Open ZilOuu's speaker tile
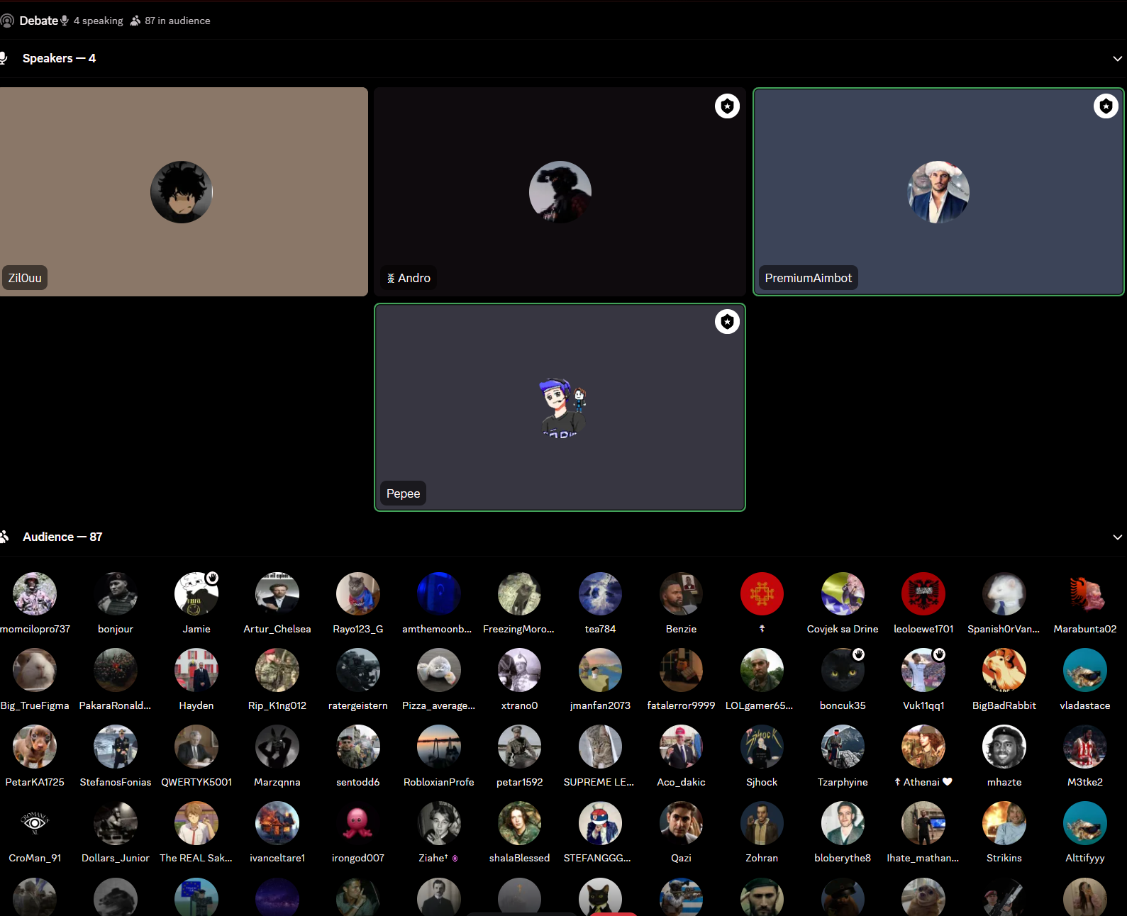Screen dimensions: 1127x916 (x=183, y=191)
